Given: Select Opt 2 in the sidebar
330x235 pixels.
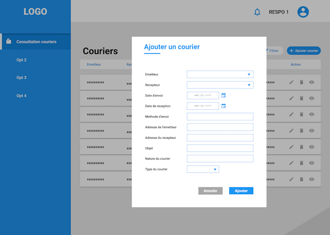Looking at the screenshot, I should point(21,60).
